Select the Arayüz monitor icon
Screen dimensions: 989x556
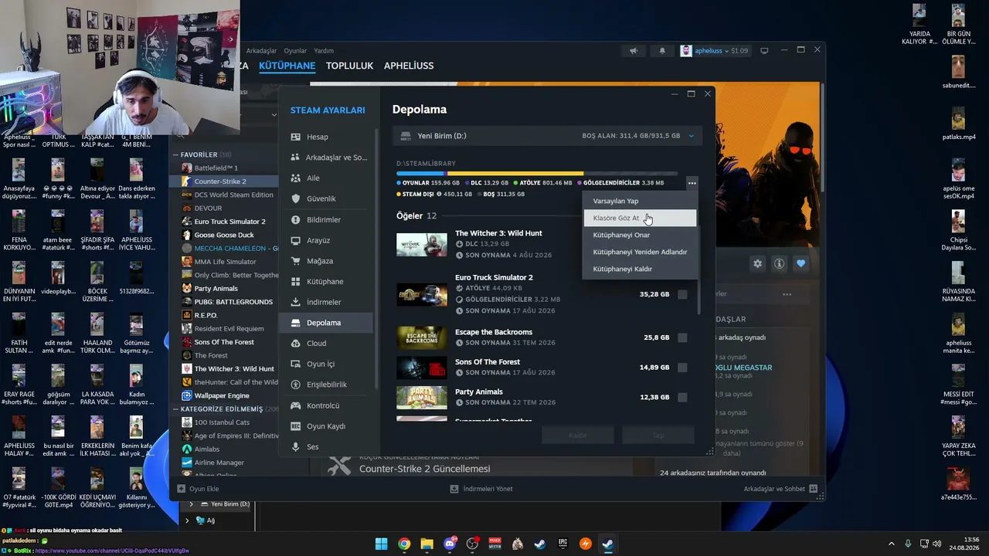tap(295, 240)
